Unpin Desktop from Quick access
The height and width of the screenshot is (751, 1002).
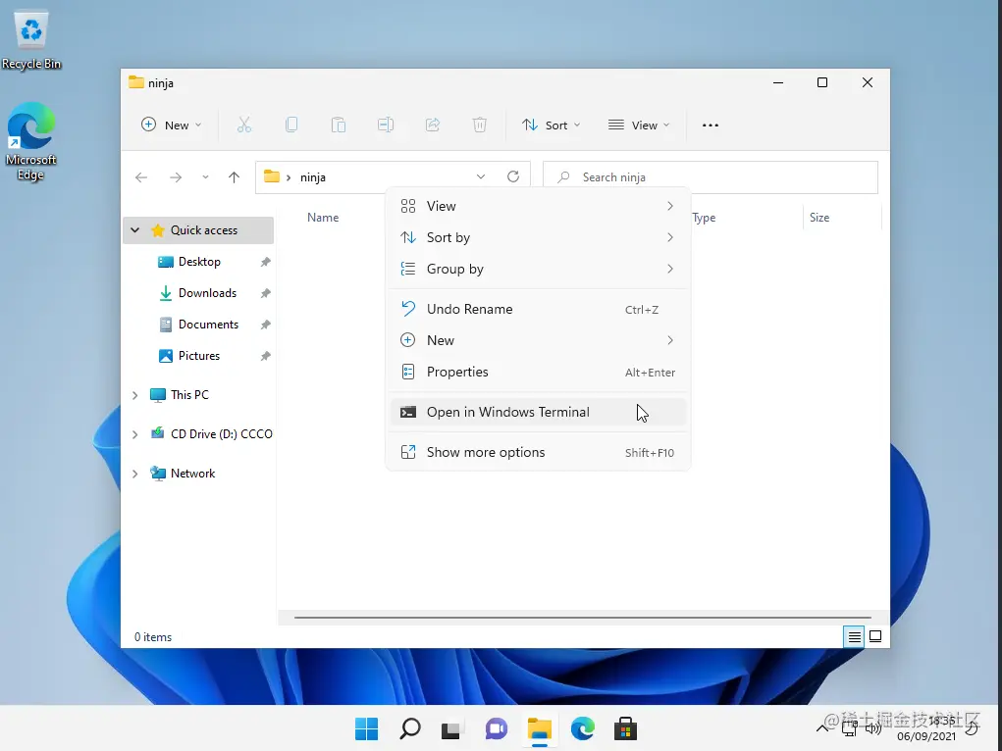264,262
